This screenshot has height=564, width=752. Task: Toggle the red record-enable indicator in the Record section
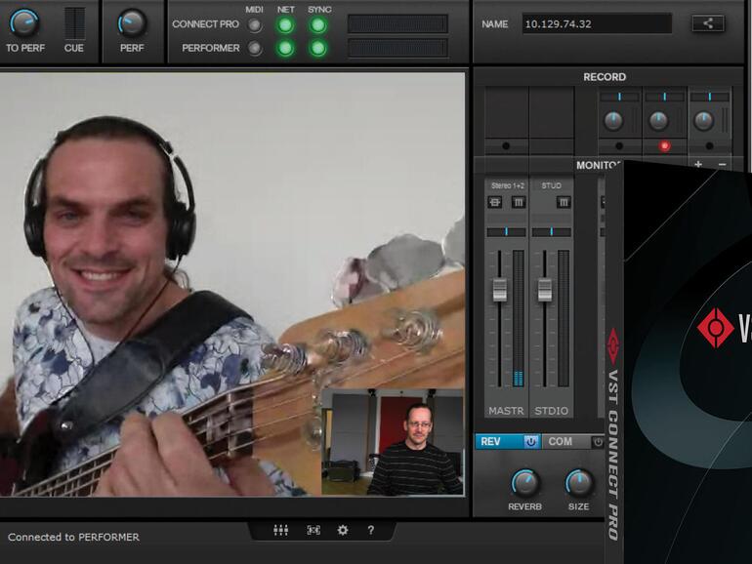[x=664, y=146]
